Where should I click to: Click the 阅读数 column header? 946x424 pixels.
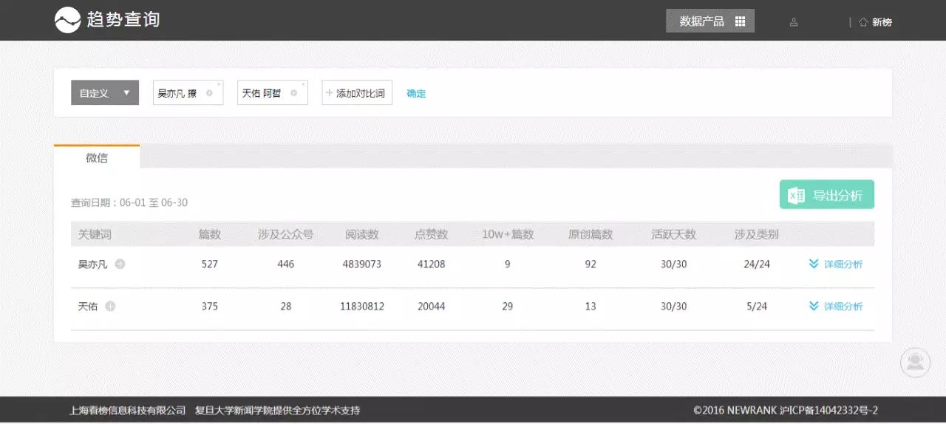click(362, 234)
